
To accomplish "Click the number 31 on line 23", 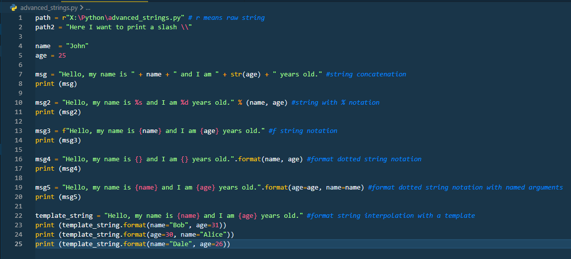I will pyautogui.click(x=215, y=225).
